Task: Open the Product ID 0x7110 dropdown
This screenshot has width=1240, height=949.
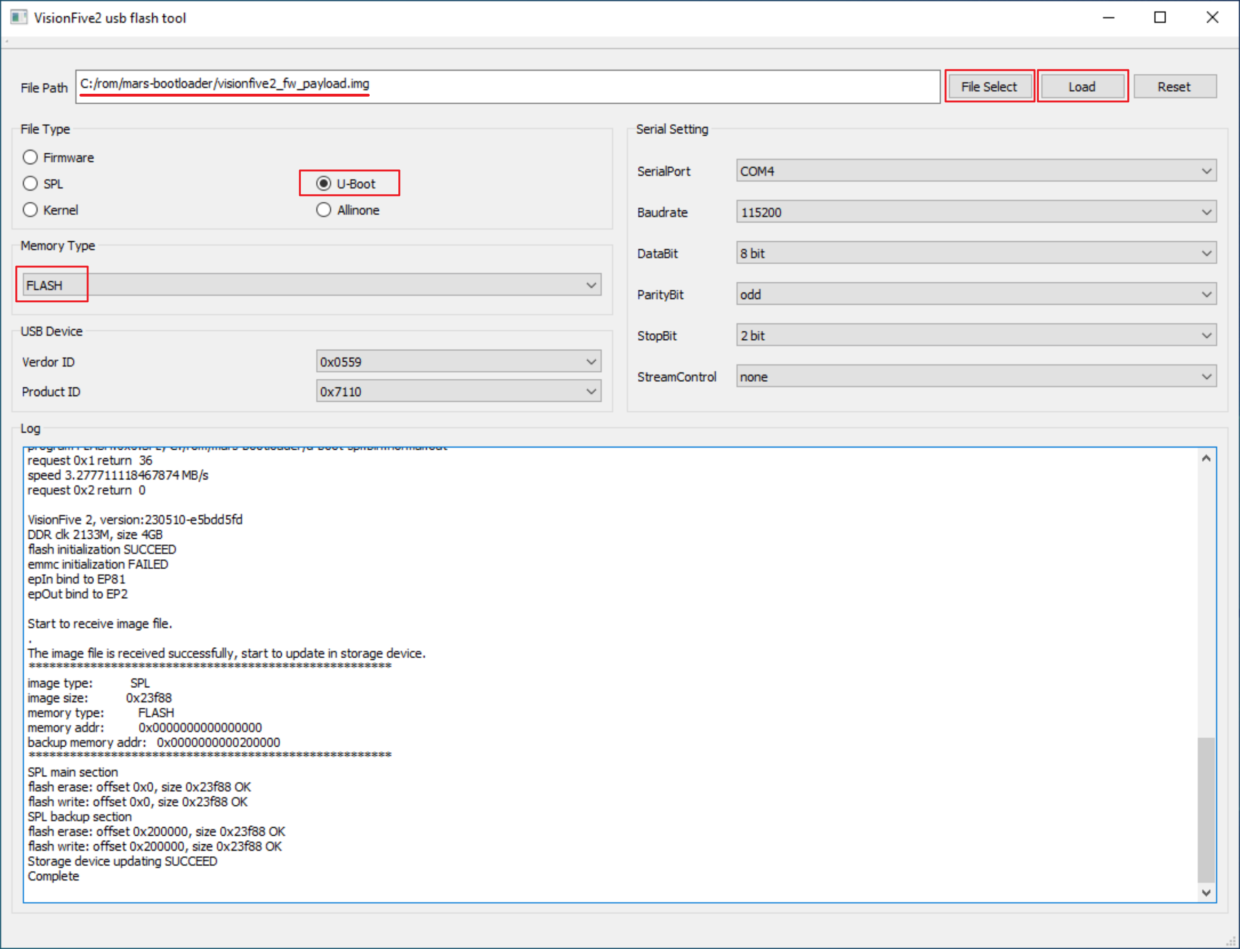Action: tap(459, 391)
